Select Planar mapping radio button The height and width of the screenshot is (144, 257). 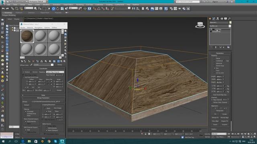click(215, 58)
